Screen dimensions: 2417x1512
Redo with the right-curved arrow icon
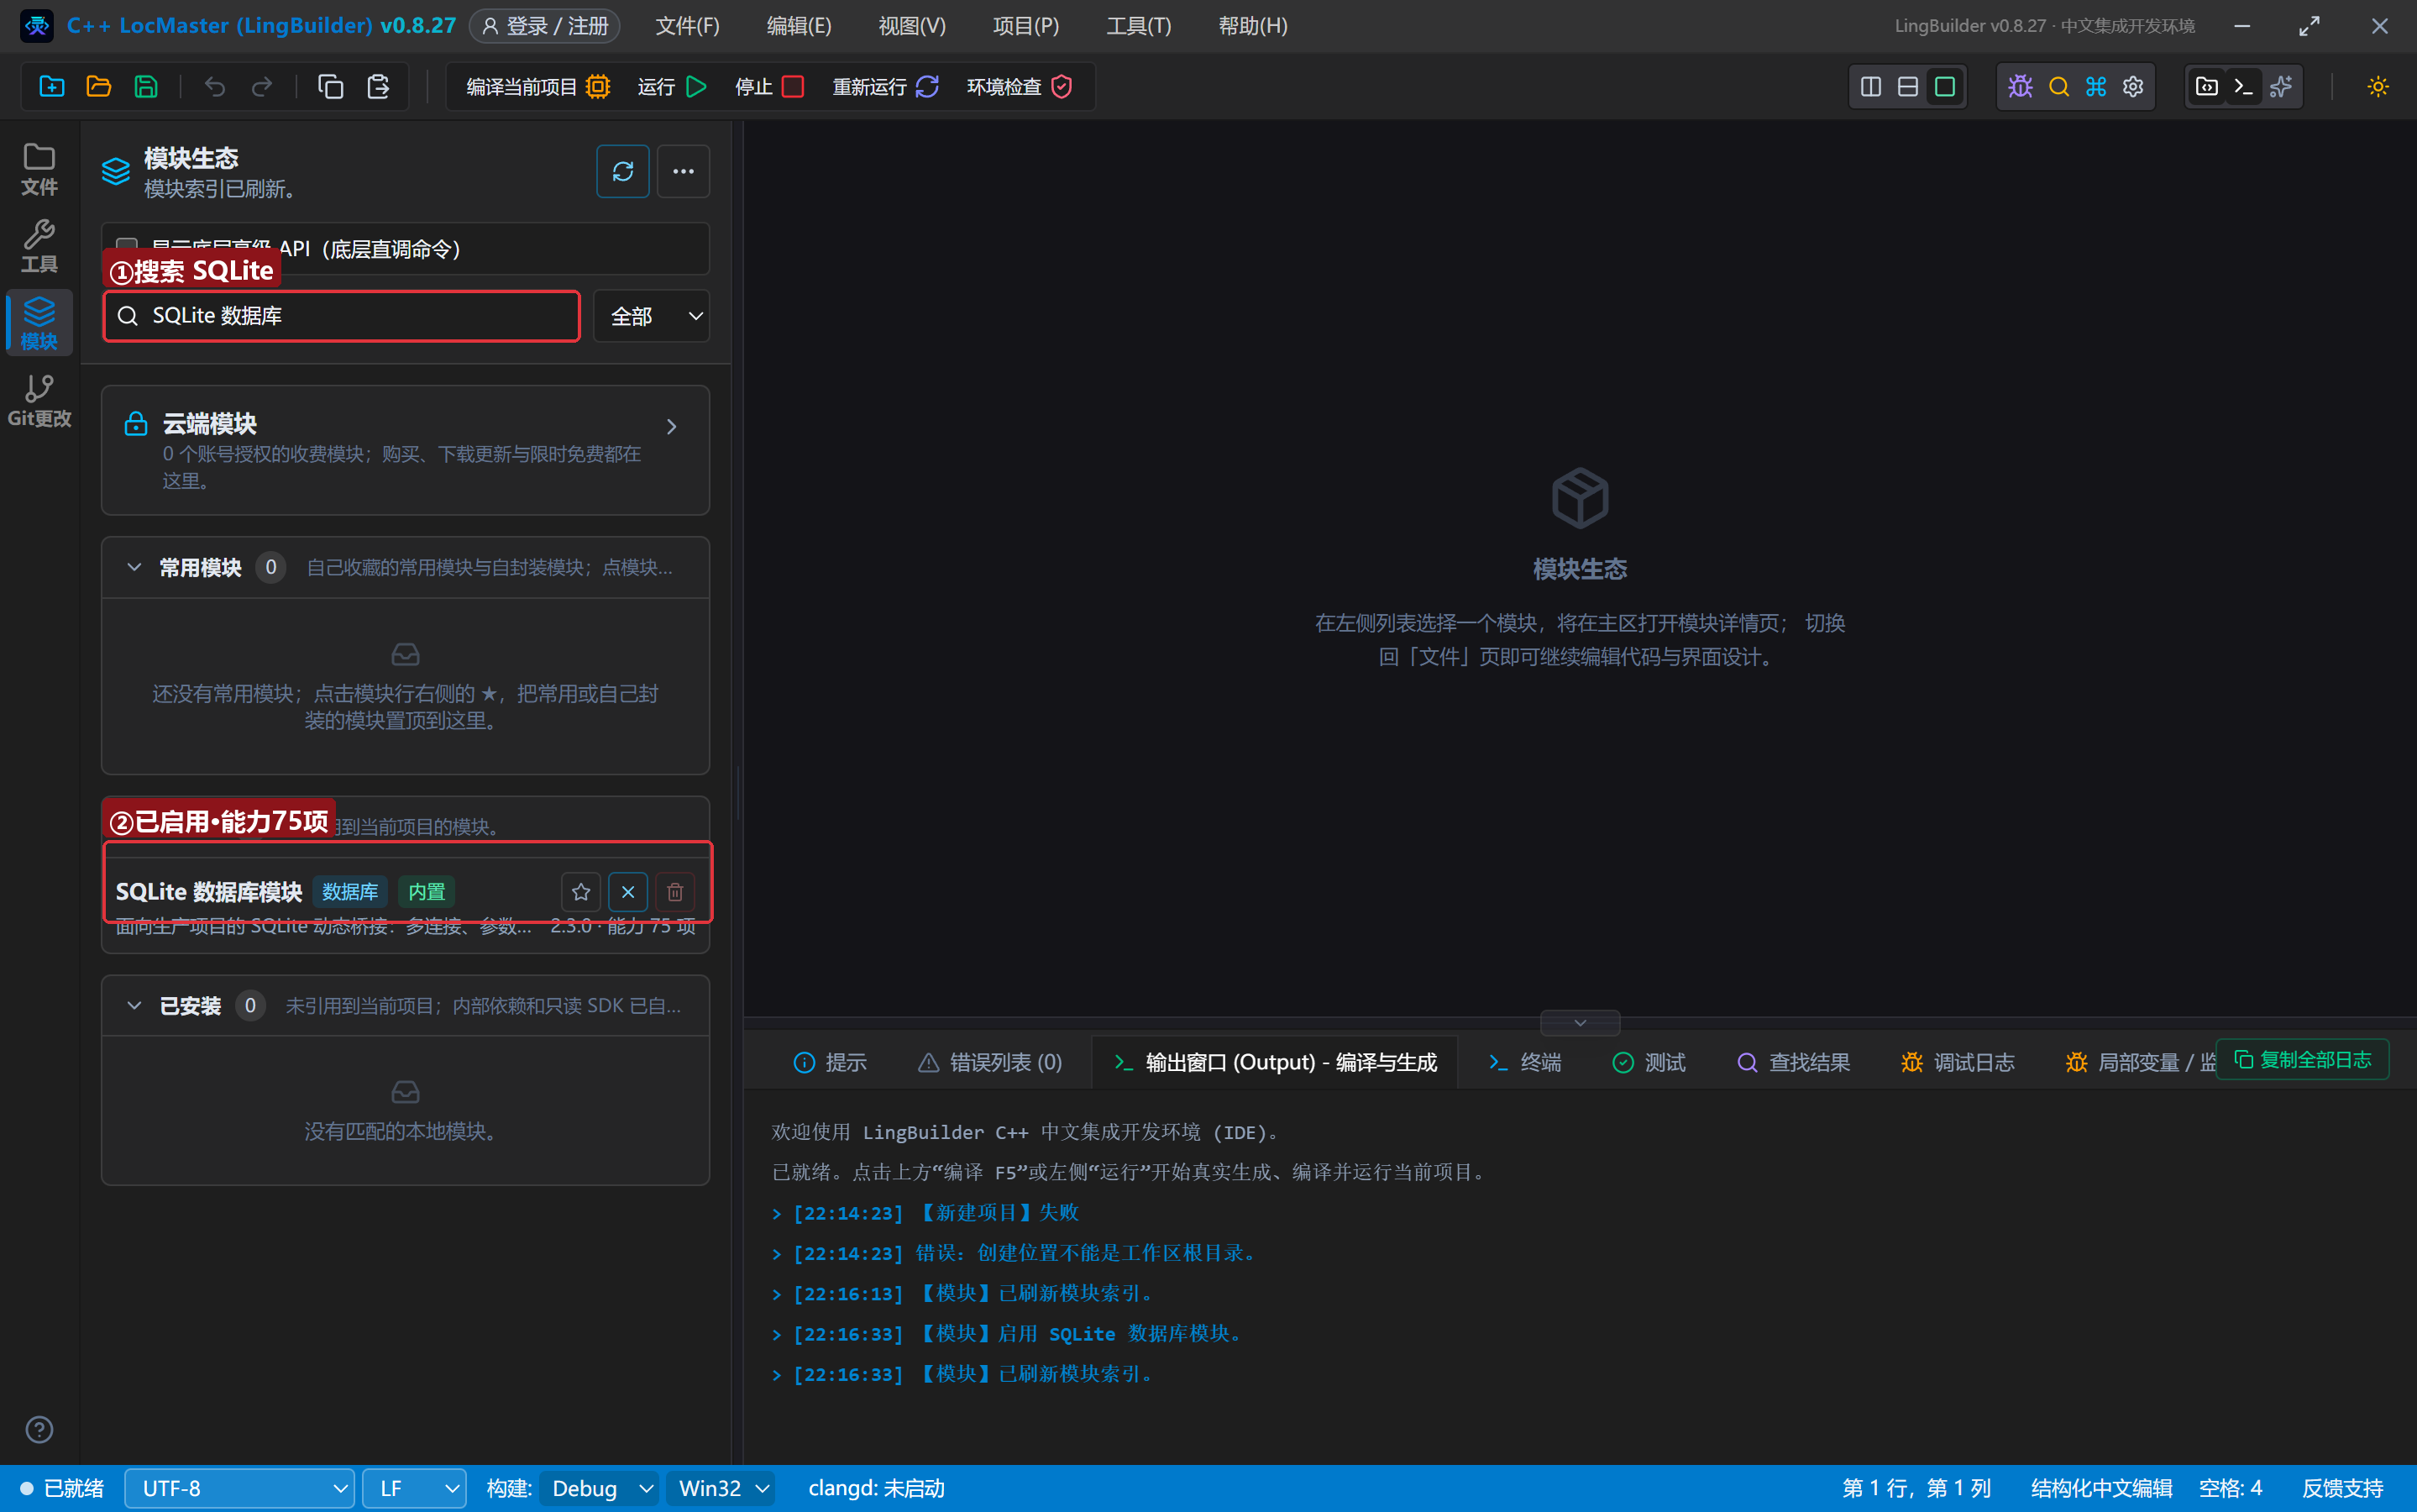262,87
